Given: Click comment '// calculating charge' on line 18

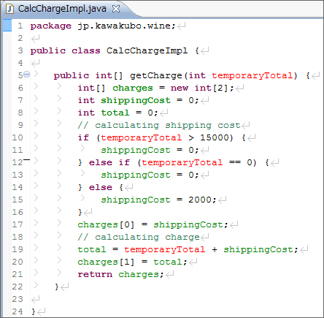Looking at the screenshot, I should [139, 237].
